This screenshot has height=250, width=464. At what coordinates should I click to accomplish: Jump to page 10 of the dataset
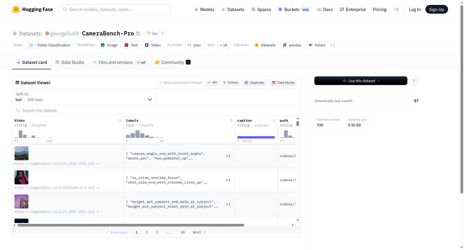point(183,232)
